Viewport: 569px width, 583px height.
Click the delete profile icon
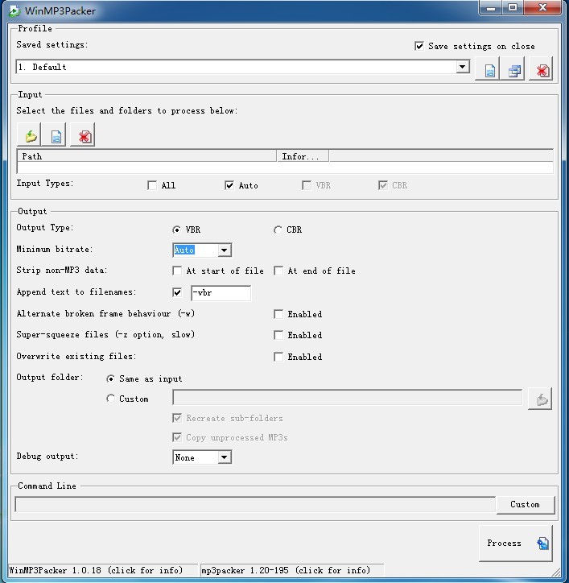tap(542, 70)
